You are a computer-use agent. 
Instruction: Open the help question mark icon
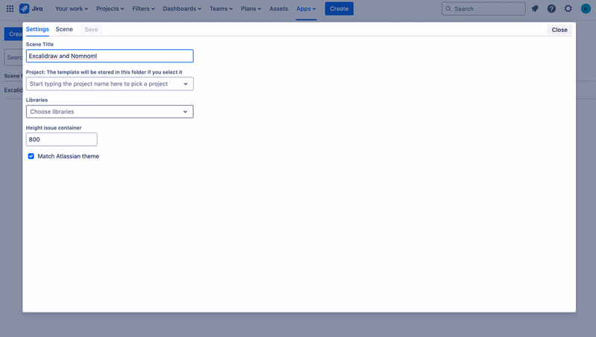[551, 8]
